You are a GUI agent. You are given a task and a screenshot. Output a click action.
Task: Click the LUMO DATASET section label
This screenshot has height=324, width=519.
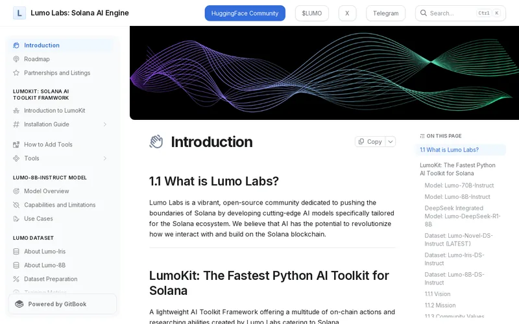pyautogui.click(x=33, y=238)
